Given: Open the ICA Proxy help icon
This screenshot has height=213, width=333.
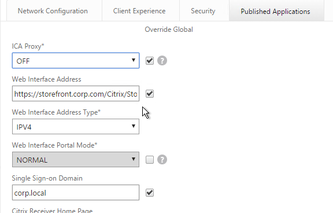Looking at the screenshot, I should tap(162, 61).
